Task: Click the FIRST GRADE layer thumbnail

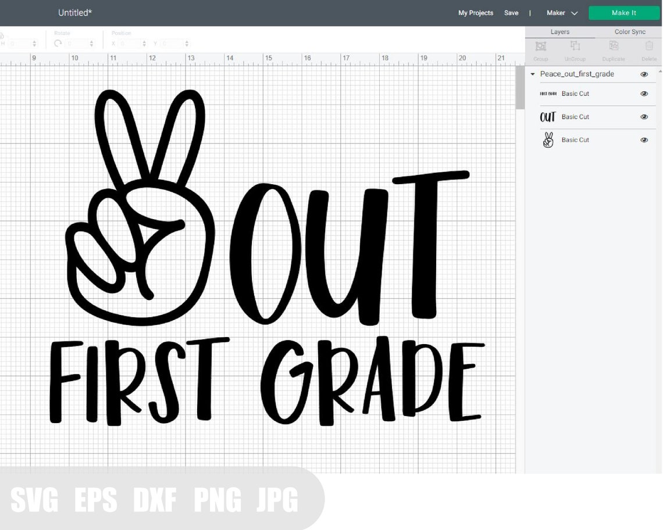Action: click(x=549, y=94)
